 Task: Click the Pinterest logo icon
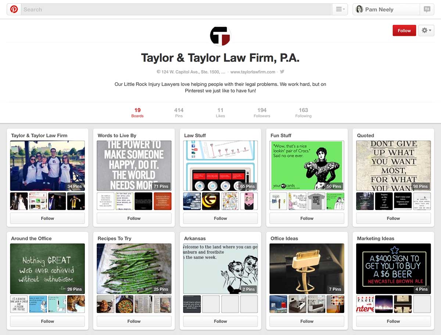tap(14, 10)
